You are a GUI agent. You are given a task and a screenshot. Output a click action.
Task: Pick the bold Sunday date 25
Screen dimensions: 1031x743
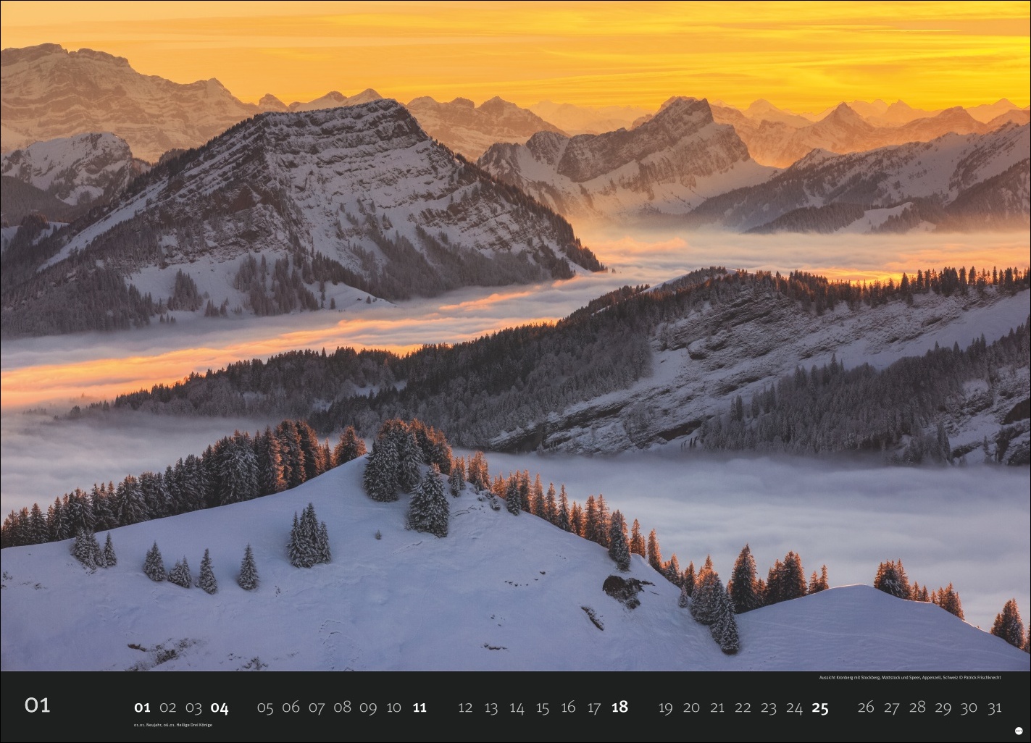point(819,708)
